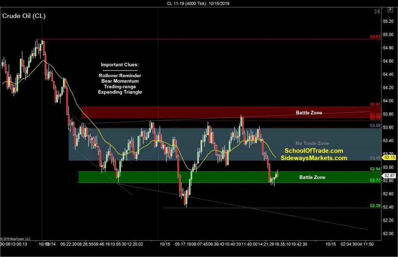Select the gray no-trade zone rectangle
This screenshot has height=257, width=398.
click(x=225, y=144)
